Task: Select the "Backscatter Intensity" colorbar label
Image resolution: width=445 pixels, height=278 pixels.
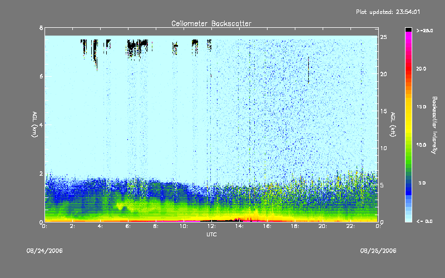Action: coord(434,125)
